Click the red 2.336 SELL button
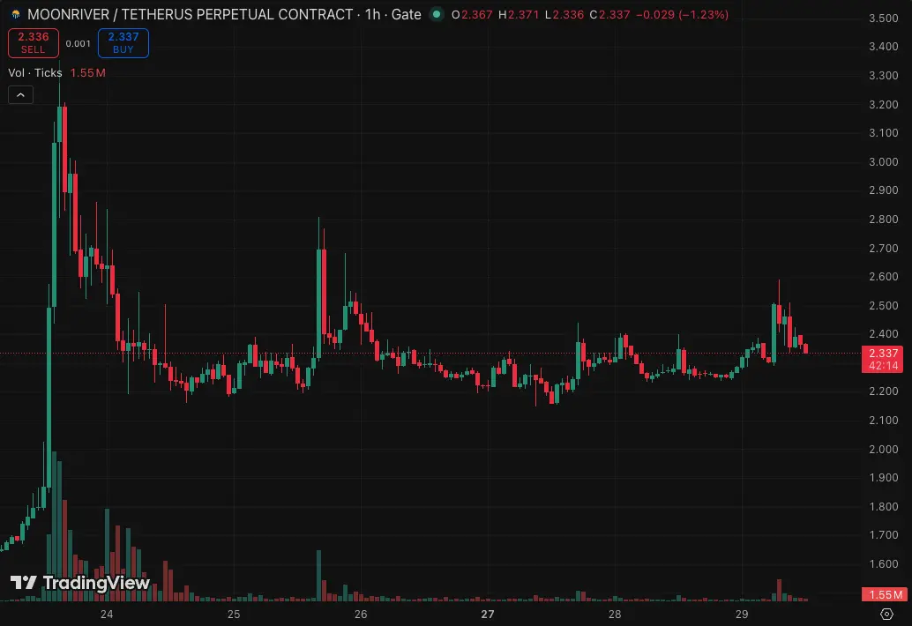The image size is (912, 626). click(34, 43)
